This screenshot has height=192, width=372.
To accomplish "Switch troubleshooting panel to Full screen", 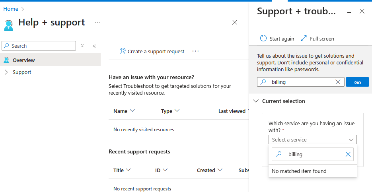I will [x=317, y=39].
